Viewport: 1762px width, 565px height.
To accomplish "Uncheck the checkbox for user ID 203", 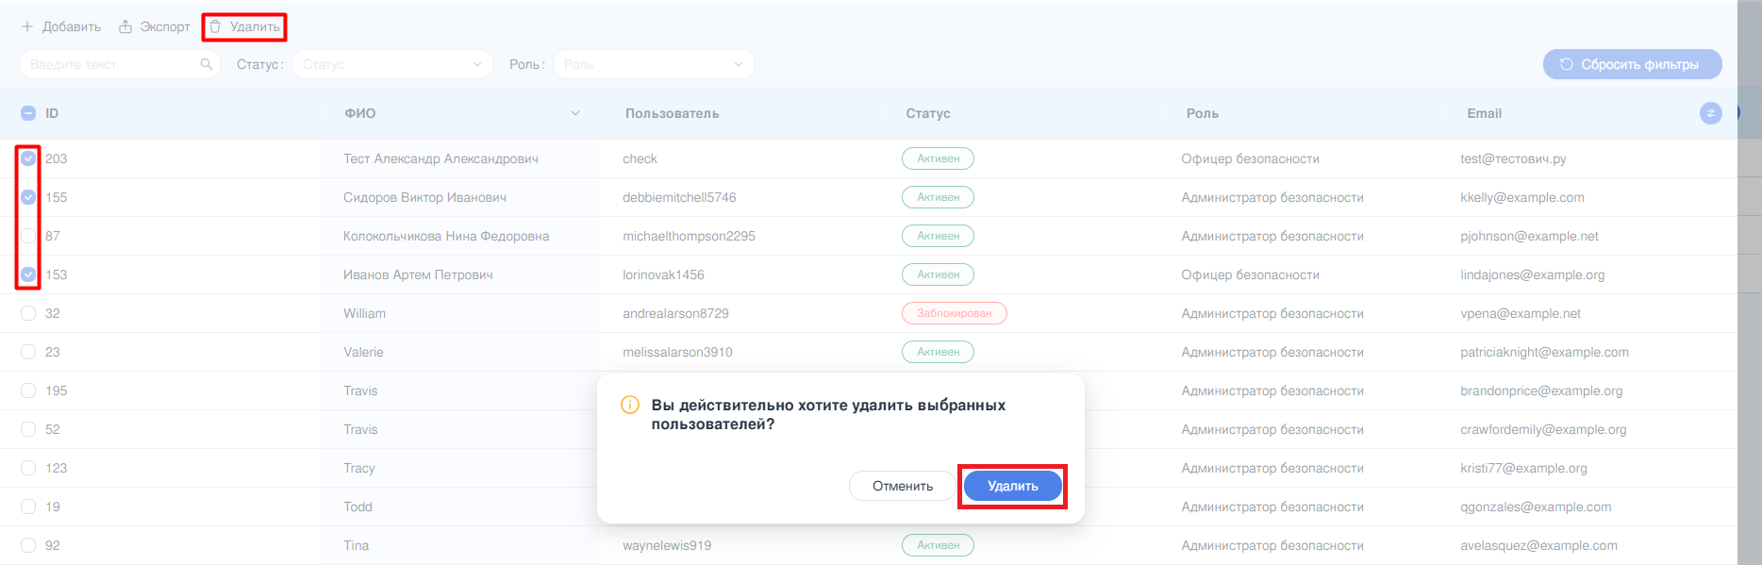I will tap(28, 158).
